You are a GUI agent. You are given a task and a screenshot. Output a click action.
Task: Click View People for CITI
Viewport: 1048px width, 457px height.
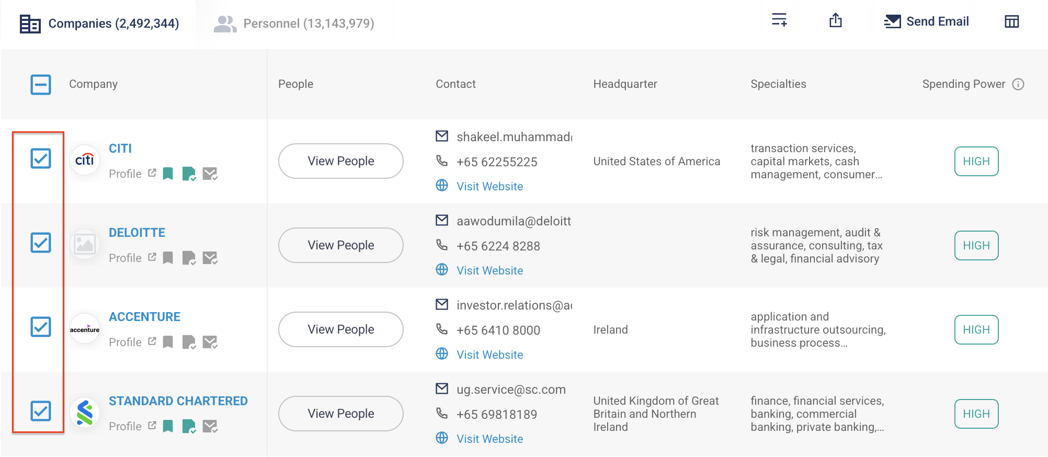(x=341, y=161)
